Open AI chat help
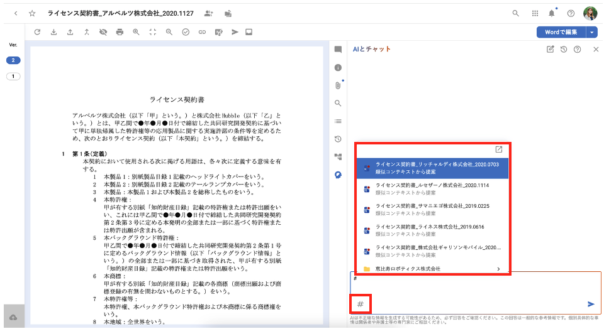The image size is (604, 329). coord(577,49)
